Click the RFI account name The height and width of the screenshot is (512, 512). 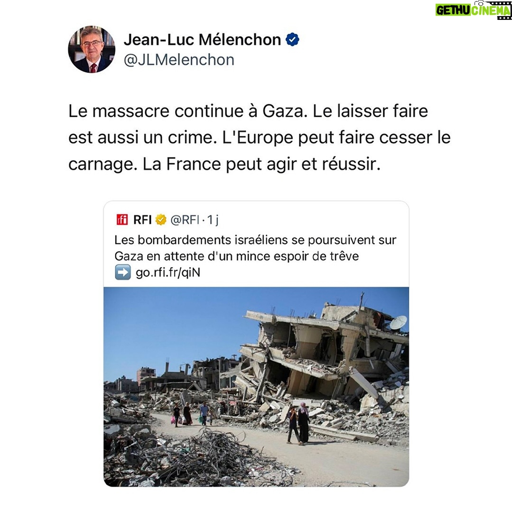(x=142, y=220)
